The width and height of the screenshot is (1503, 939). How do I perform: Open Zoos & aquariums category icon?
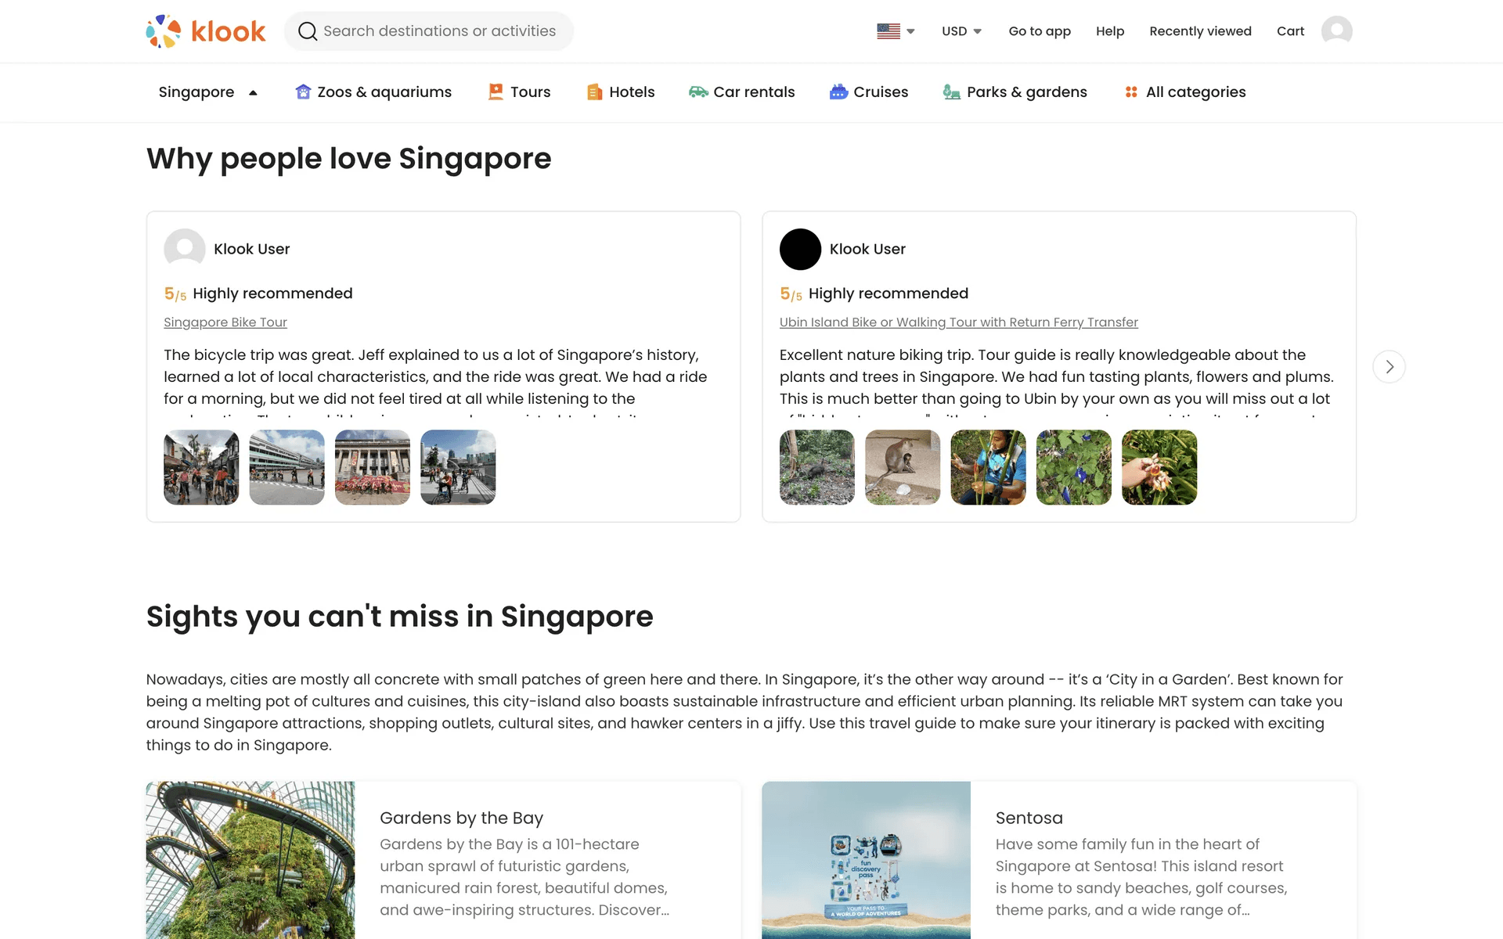pos(303,92)
